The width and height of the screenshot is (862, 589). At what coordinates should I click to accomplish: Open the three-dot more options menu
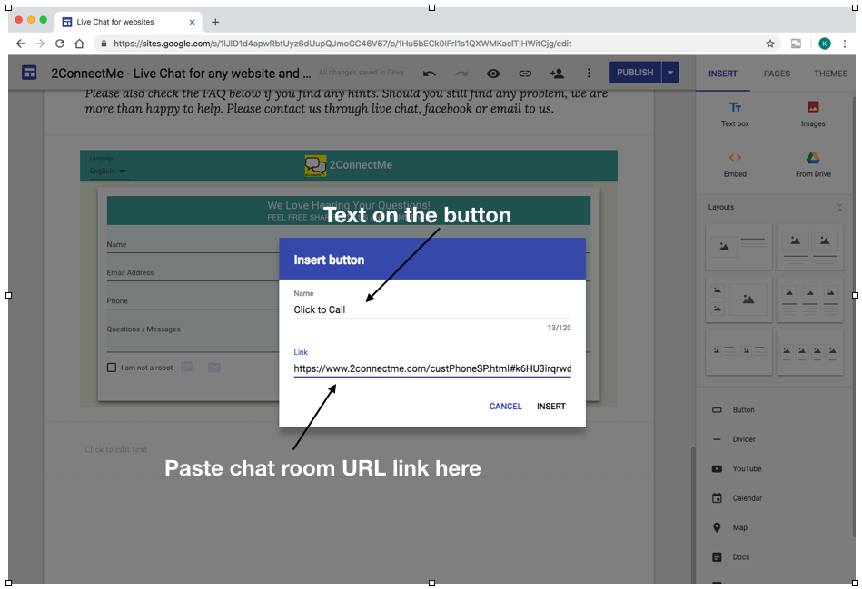point(589,74)
